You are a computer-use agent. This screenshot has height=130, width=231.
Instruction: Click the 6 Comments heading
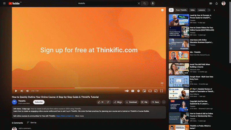click(x=17, y=123)
